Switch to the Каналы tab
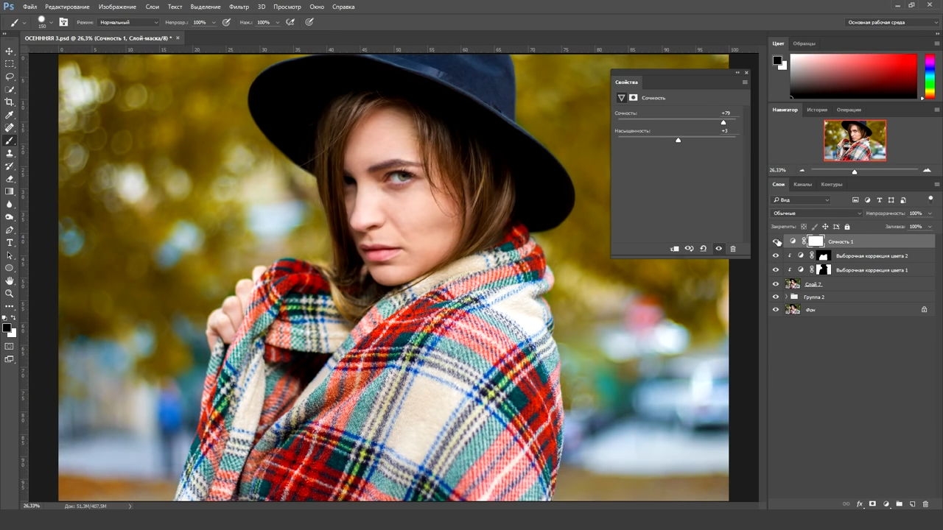 [x=802, y=184]
